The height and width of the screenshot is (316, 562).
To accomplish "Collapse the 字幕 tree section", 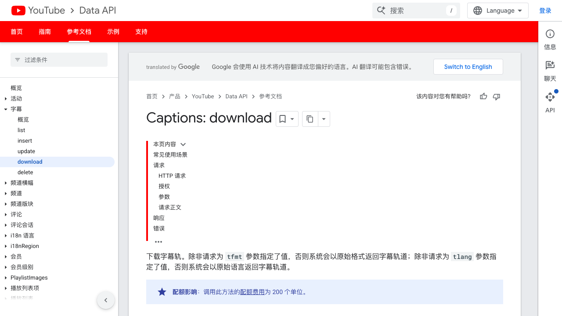I will coord(6,109).
